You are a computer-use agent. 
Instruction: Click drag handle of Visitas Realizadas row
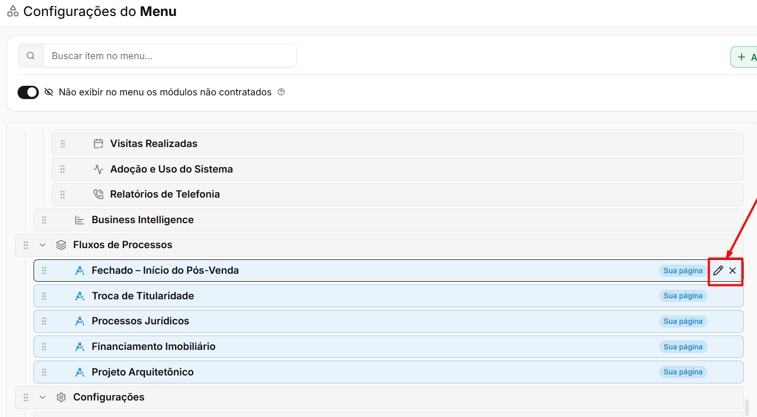tap(63, 144)
